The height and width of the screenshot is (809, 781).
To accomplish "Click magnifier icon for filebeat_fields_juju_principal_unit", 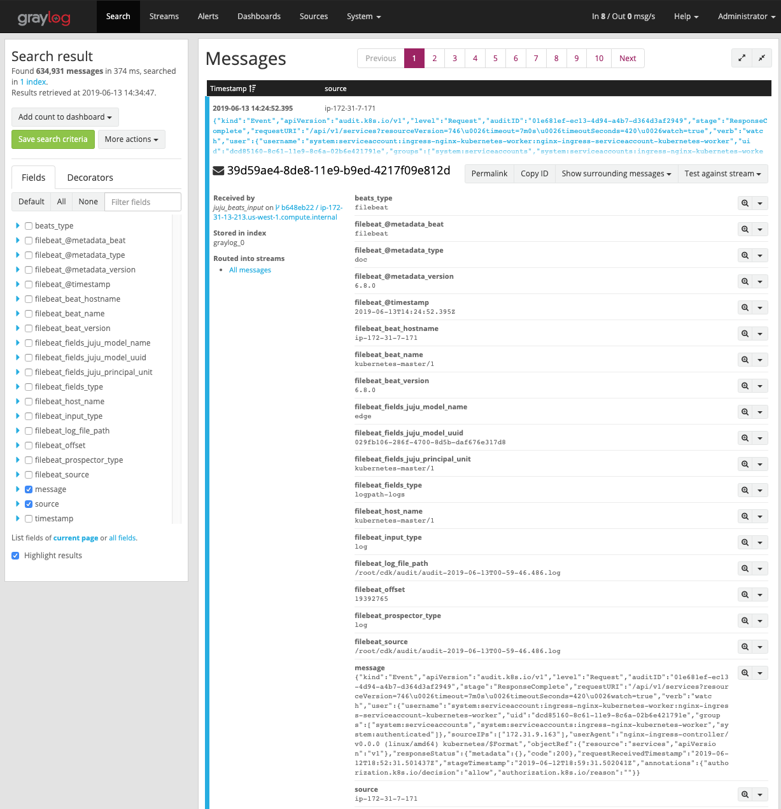I will (x=745, y=464).
